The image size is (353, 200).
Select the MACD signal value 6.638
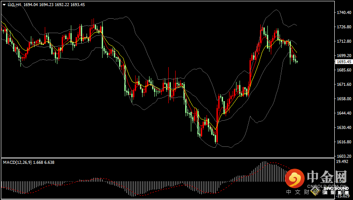point(50,162)
